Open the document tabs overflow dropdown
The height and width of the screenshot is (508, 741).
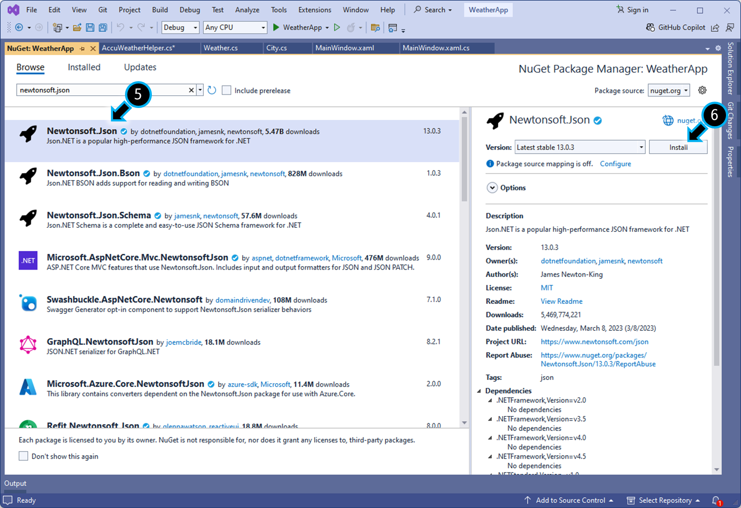coord(707,48)
